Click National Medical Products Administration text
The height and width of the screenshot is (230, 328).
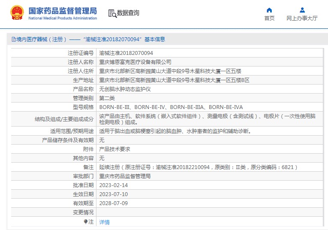point(63,18)
